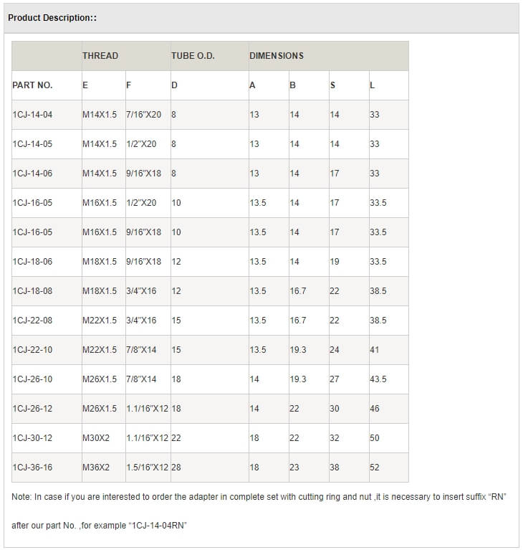Click part number 1CJ-36-16

pyautogui.click(x=32, y=468)
